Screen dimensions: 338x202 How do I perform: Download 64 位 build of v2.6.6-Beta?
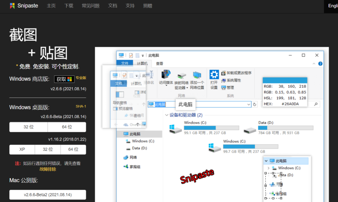click(67, 127)
